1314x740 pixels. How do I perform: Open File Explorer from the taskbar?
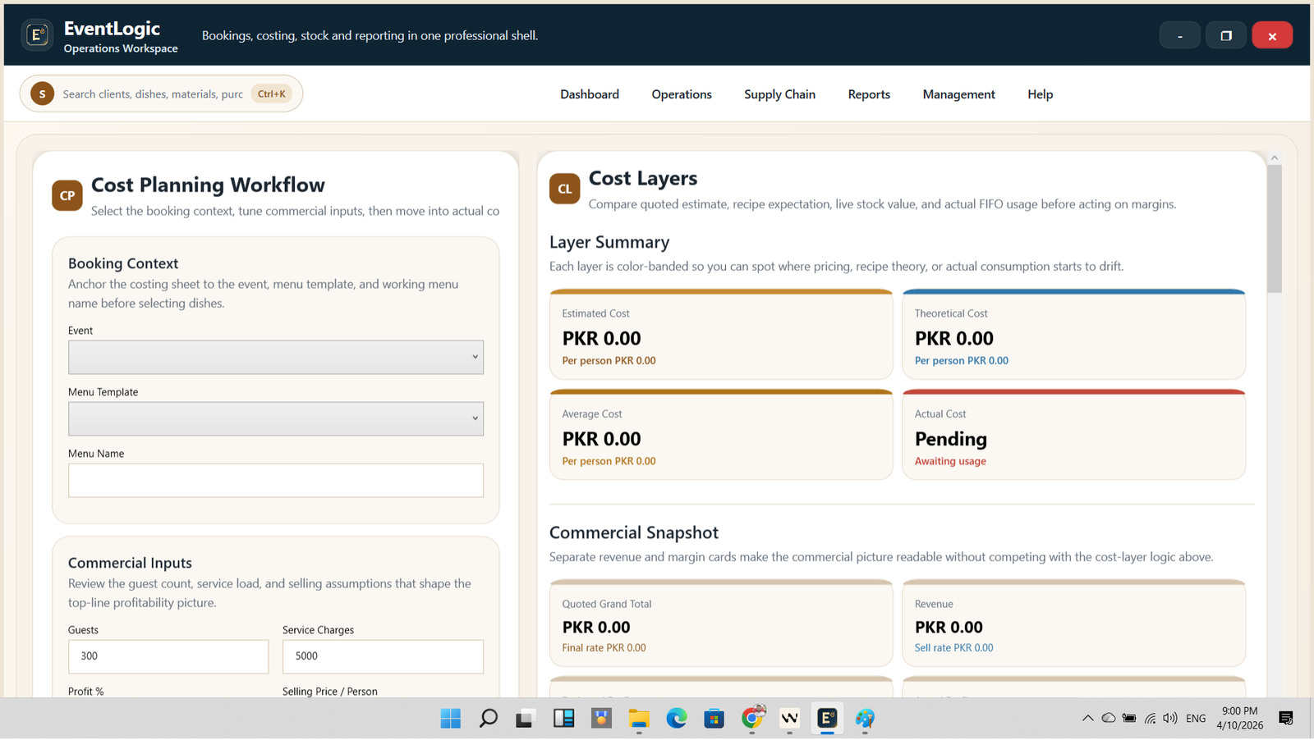pyautogui.click(x=639, y=718)
